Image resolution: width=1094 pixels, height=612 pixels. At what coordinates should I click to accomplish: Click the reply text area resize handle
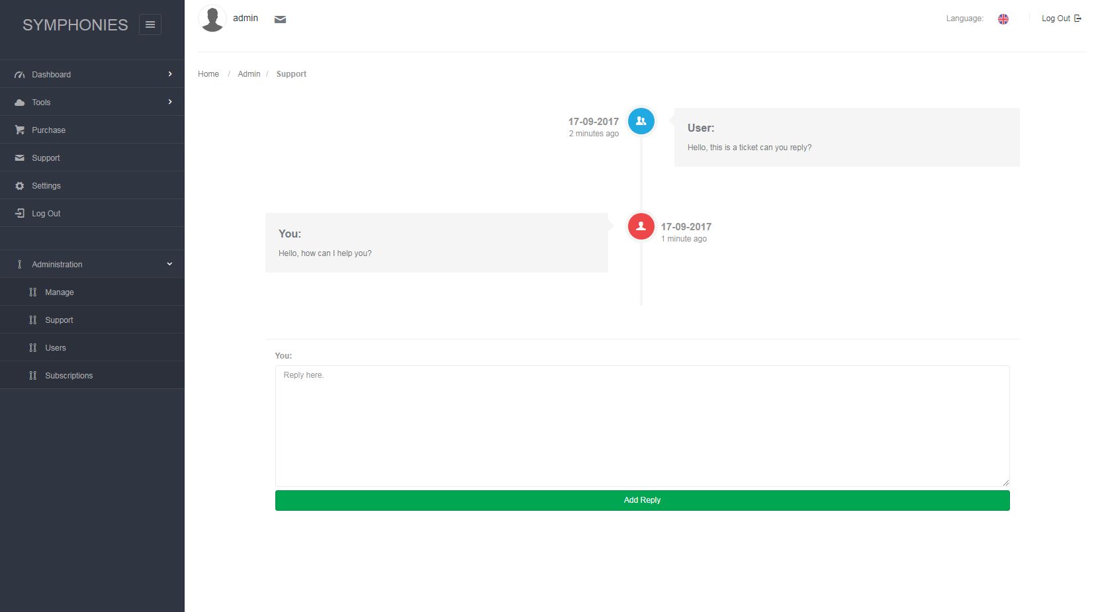[x=1005, y=482]
